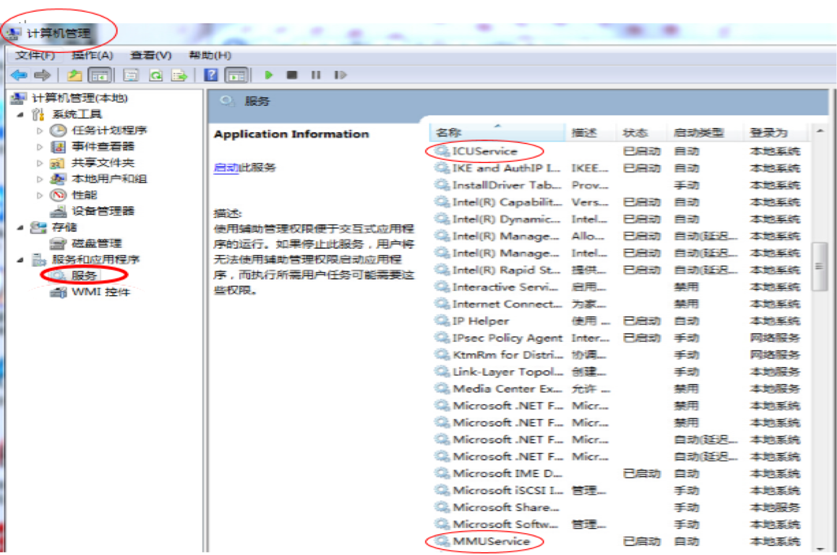Expand the 任务计划程序 tree node
837x555 pixels.
pyautogui.click(x=40, y=131)
